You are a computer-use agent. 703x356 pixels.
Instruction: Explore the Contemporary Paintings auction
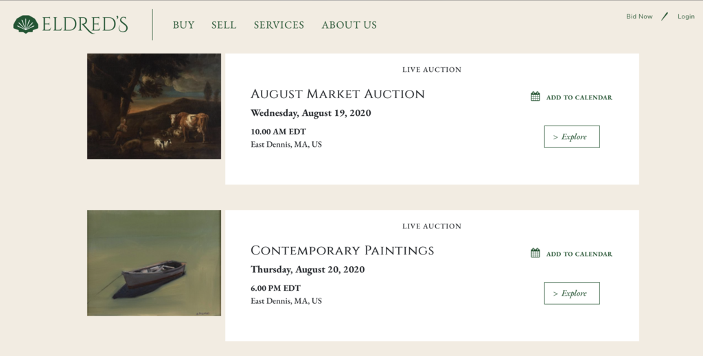click(571, 293)
